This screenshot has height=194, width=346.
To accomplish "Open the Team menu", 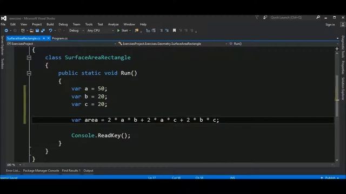I will [76, 24].
